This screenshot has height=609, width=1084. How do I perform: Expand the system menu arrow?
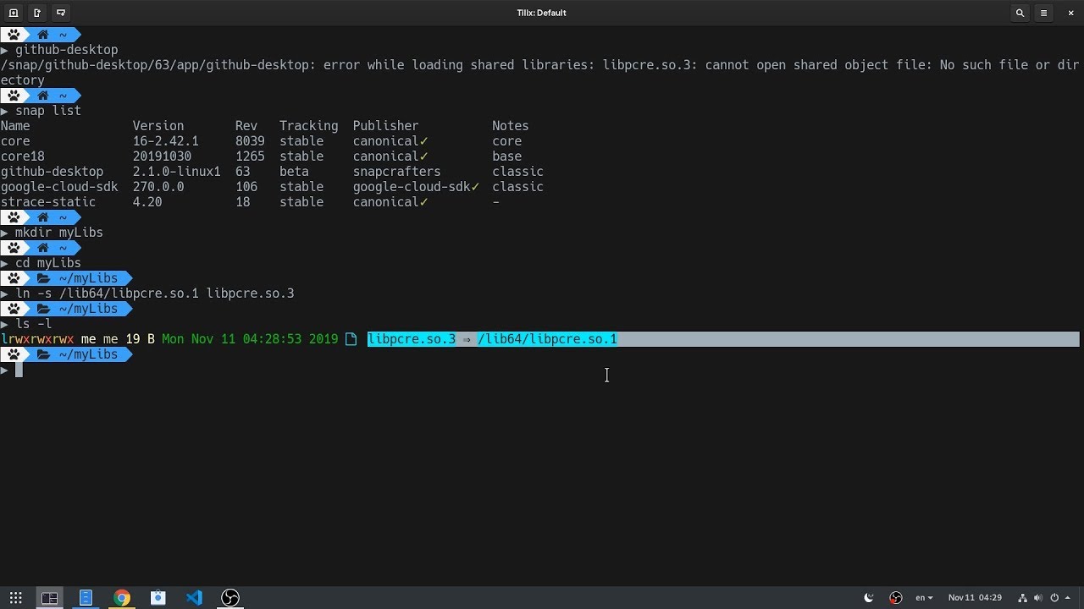tap(1070, 598)
